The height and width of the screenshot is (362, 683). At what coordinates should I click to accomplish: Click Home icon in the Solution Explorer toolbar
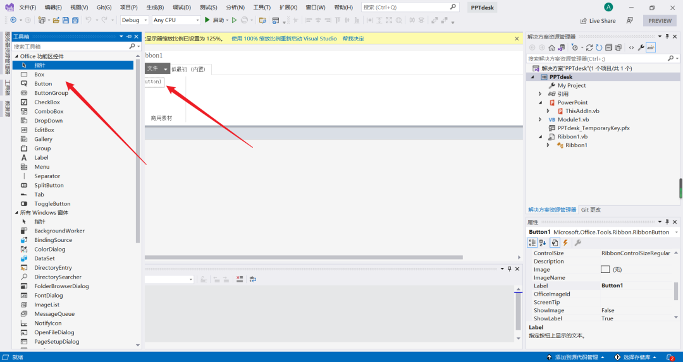[x=551, y=48]
